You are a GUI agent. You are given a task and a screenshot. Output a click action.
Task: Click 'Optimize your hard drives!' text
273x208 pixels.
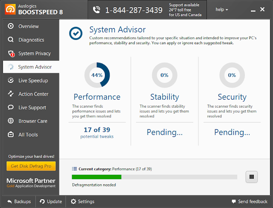[x=31, y=157]
